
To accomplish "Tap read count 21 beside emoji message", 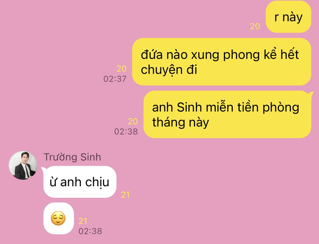I will pos(83,221).
